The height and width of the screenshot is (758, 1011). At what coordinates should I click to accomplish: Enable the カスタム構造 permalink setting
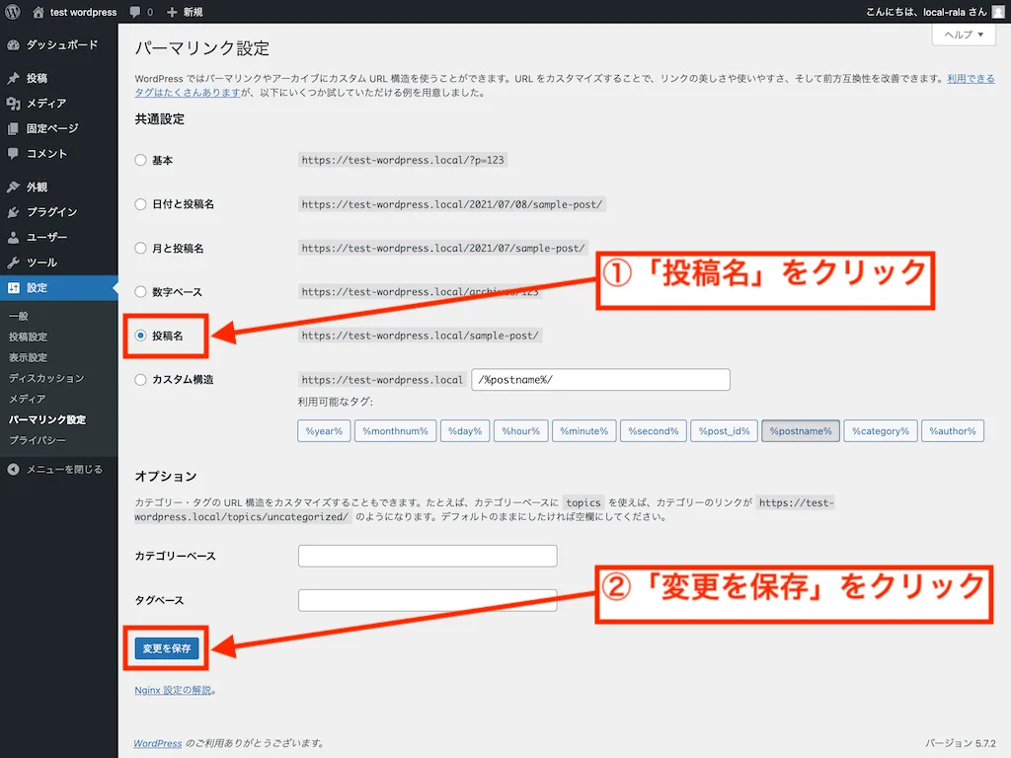click(139, 379)
